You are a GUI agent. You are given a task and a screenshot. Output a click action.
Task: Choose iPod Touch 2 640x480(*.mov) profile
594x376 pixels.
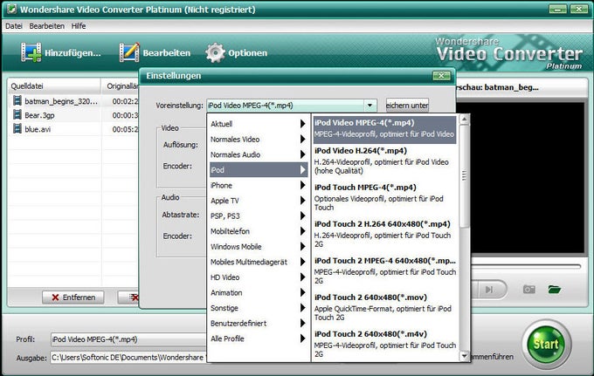(385, 308)
